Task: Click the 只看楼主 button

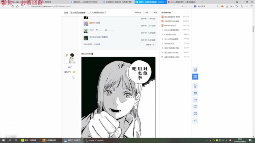Action: pyautogui.click(x=138, y=12)
